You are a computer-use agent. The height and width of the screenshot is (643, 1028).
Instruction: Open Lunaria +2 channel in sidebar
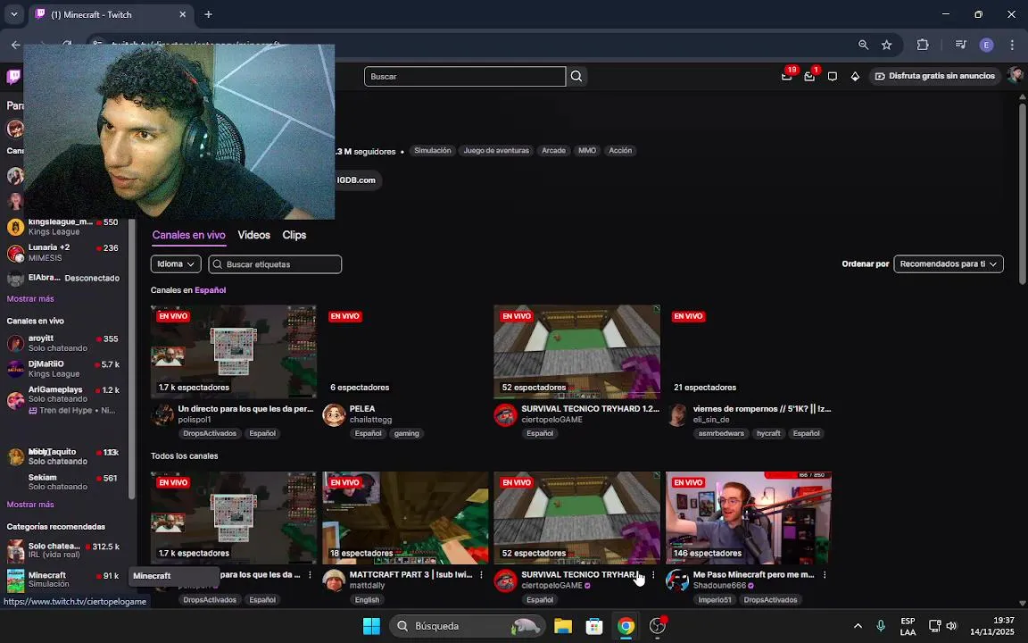[x=64, y=253]
